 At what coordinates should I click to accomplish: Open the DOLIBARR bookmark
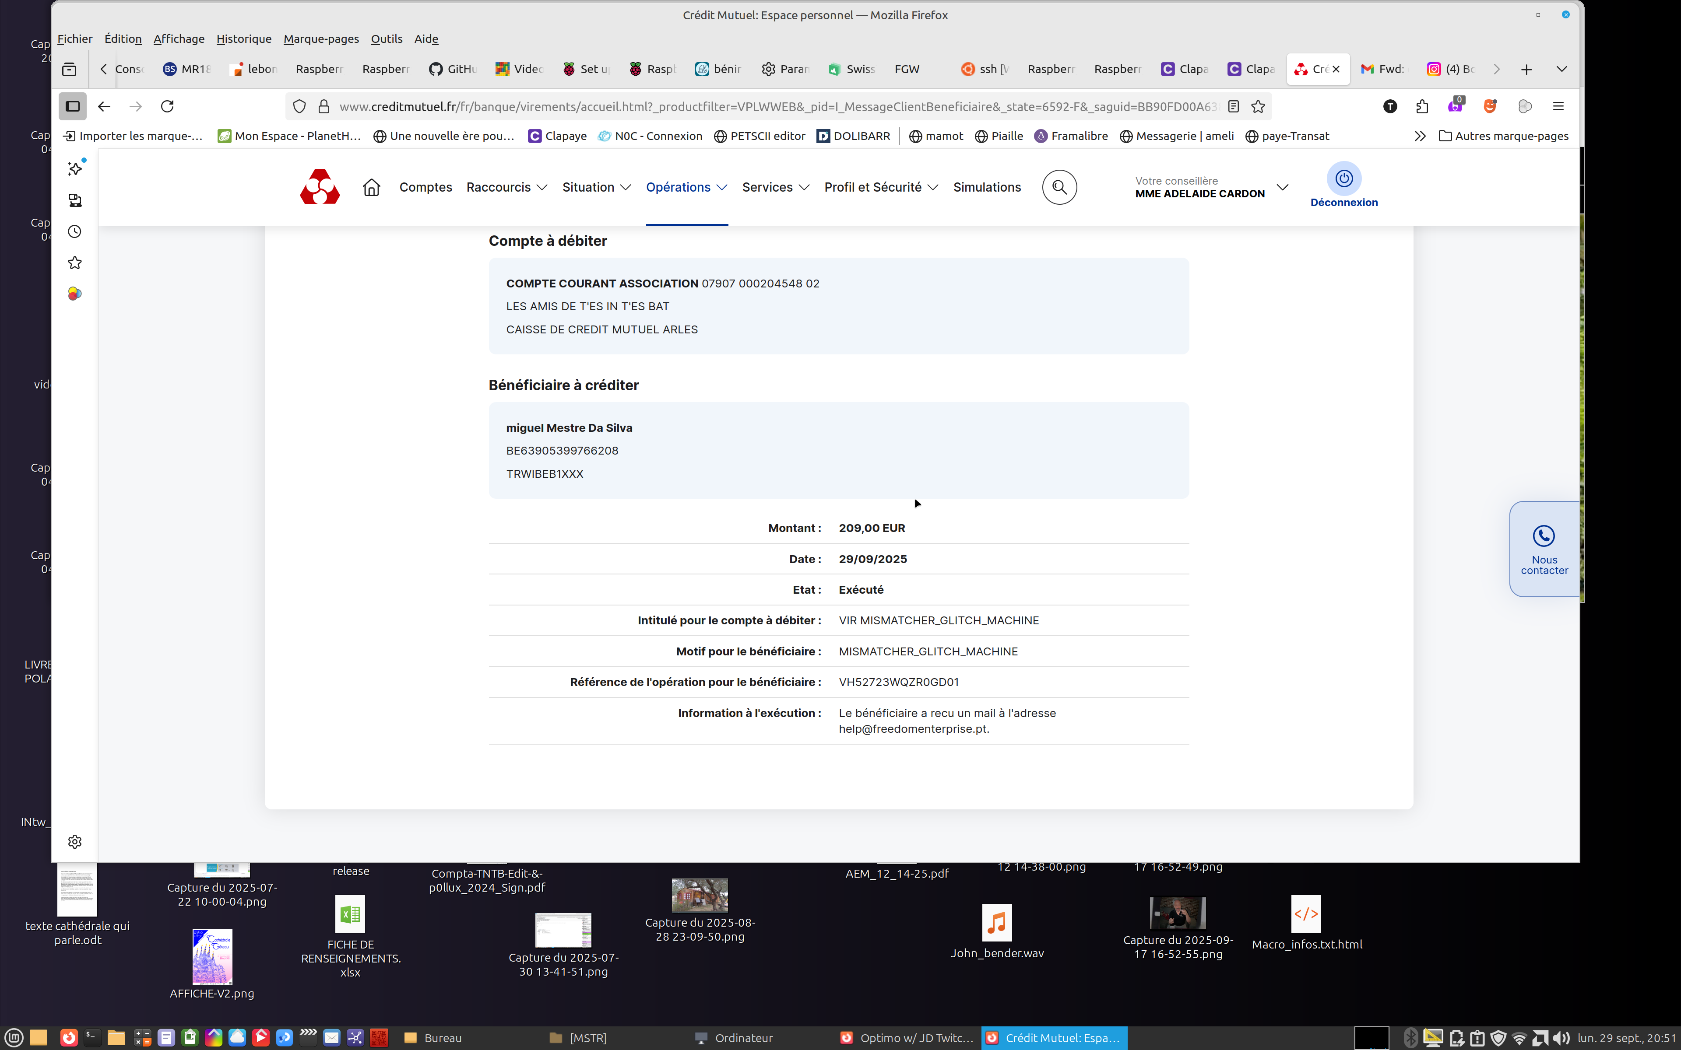point(854,136)
